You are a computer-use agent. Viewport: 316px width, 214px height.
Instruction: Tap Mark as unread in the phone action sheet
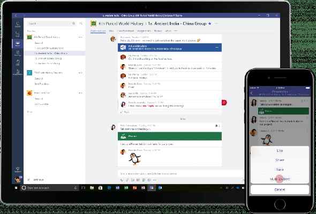pos(280,179)
